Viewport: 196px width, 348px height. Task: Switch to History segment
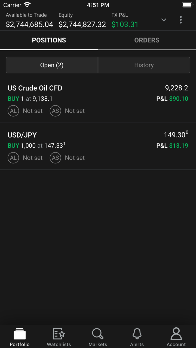click(144, 65)
